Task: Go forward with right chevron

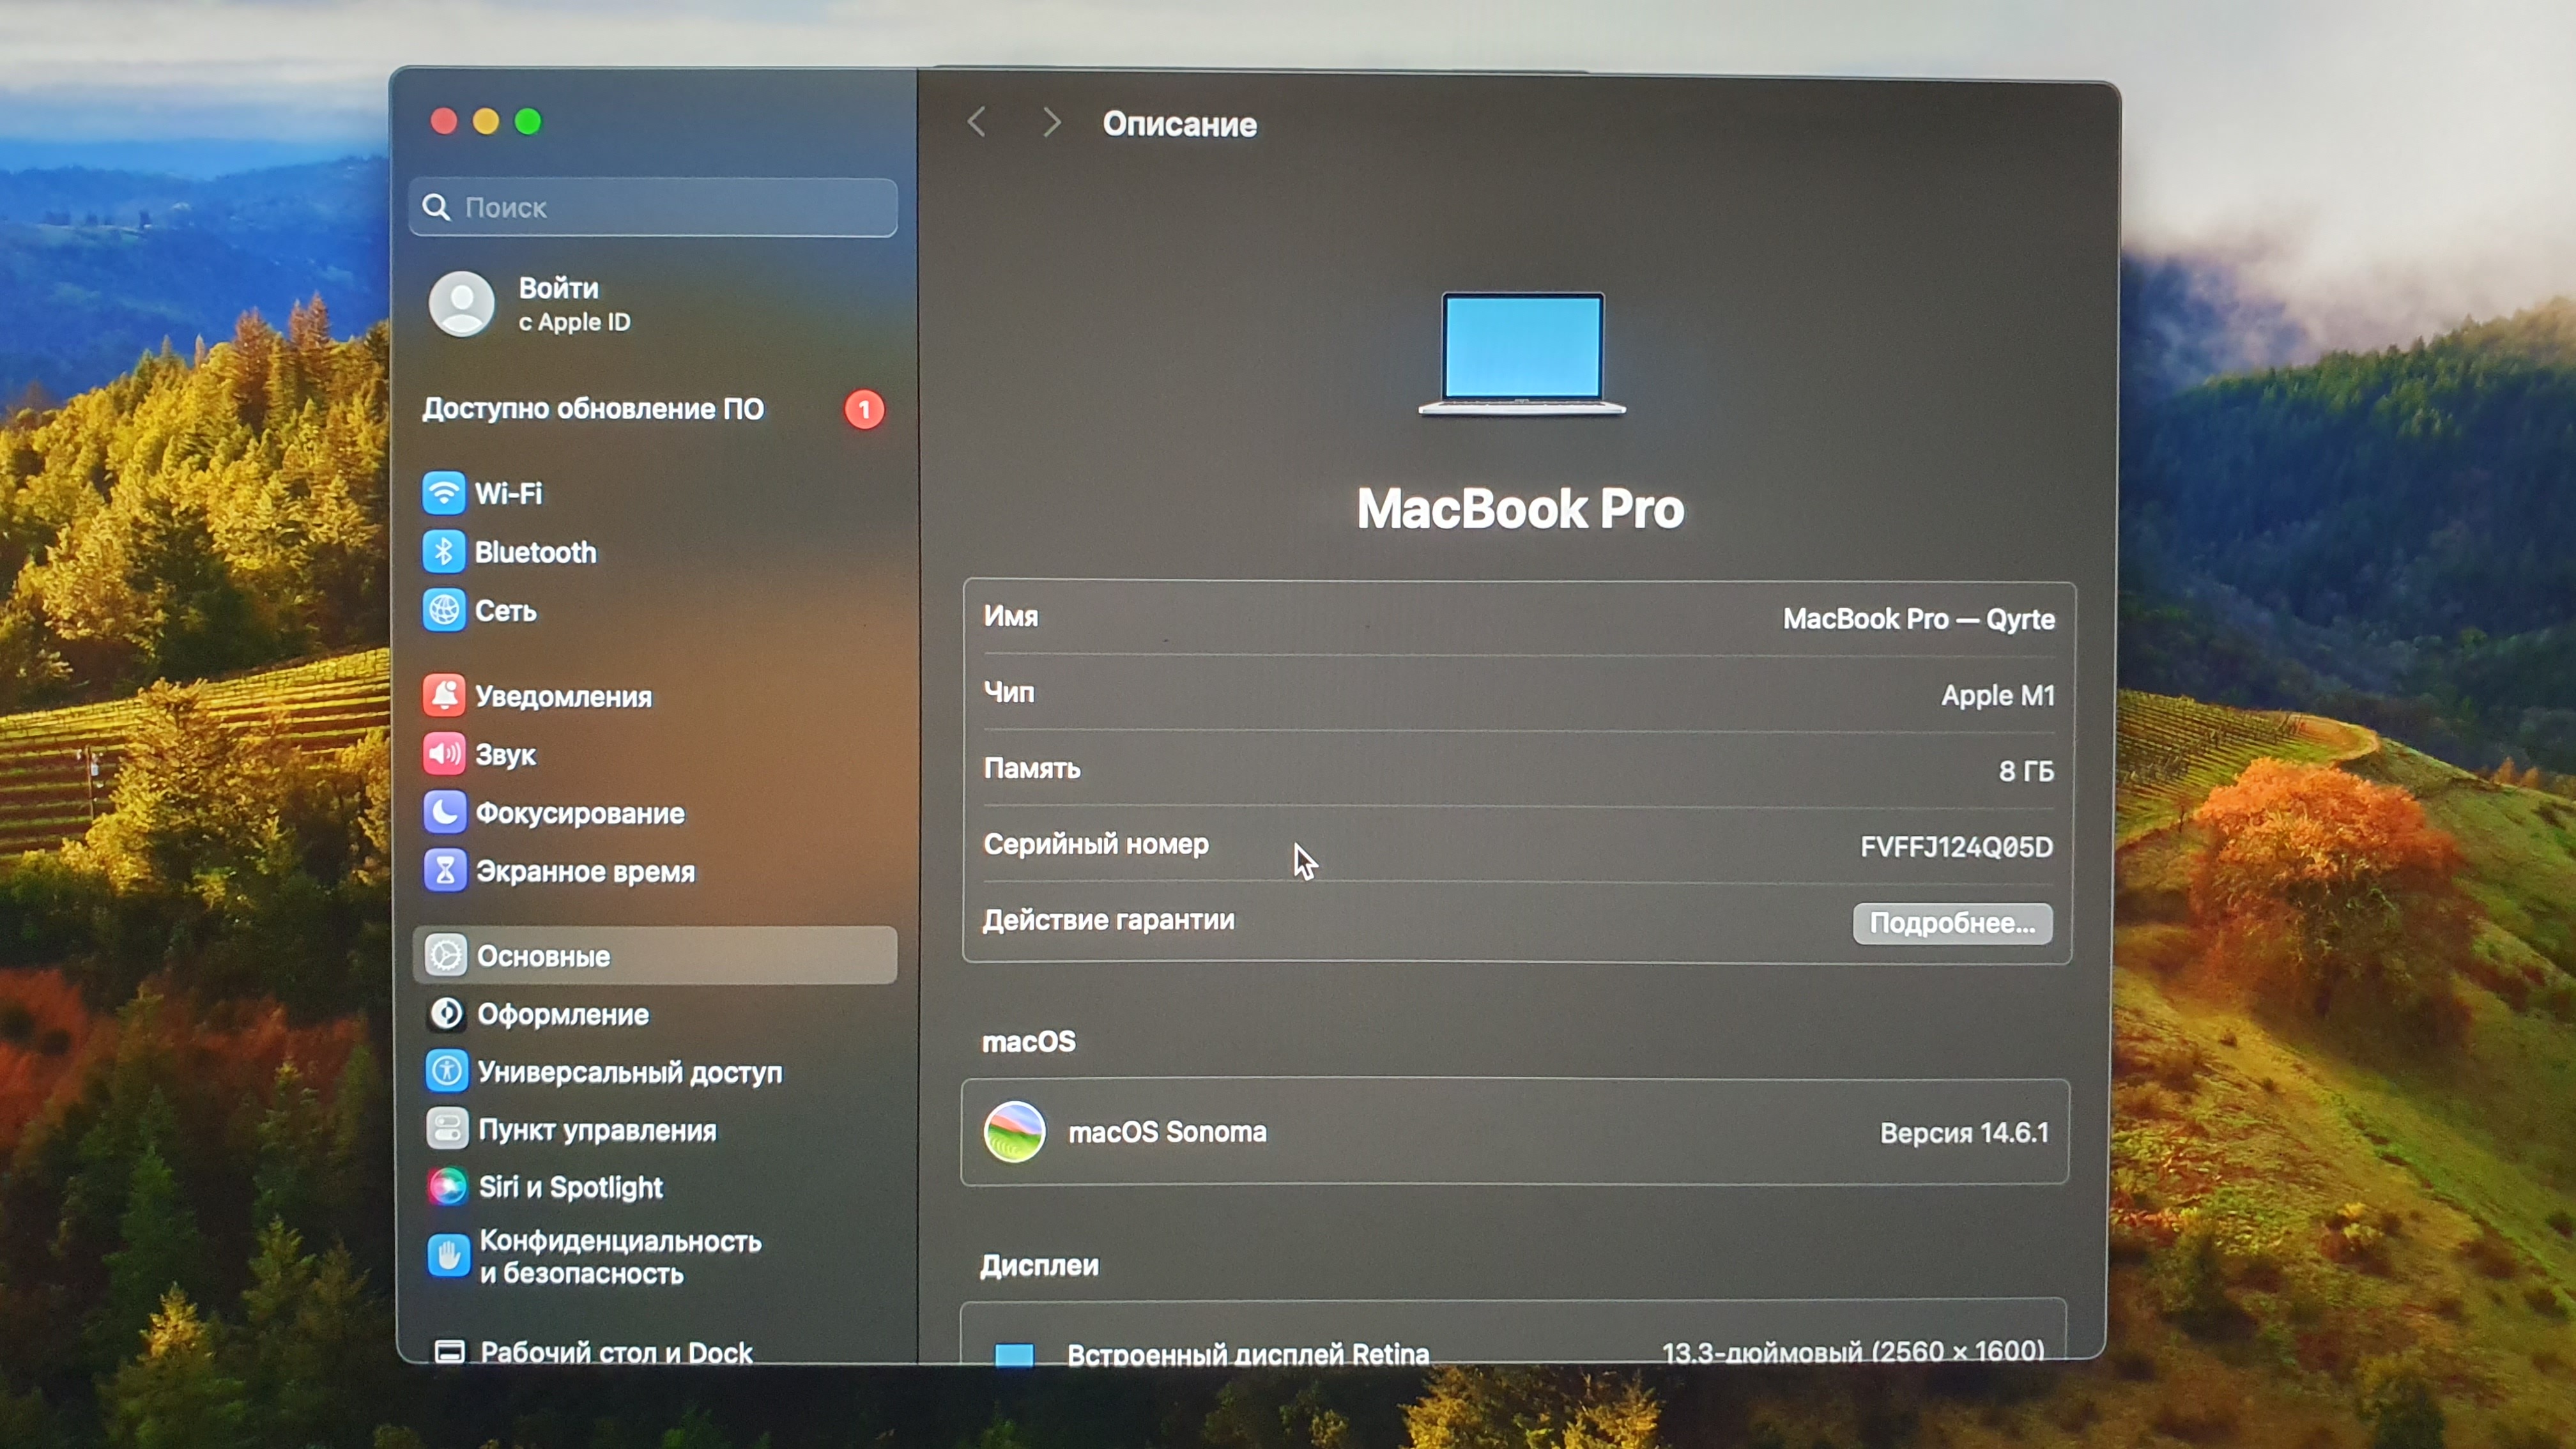Action: coord(1050,123)
